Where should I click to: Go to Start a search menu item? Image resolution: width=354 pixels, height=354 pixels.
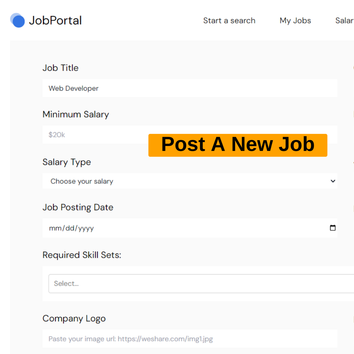point(229,21)
